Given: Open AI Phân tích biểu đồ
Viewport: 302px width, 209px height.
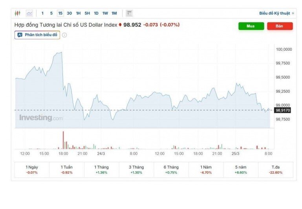Looking at the screenshot, I should pyautogui.click(x=37, y=35).
